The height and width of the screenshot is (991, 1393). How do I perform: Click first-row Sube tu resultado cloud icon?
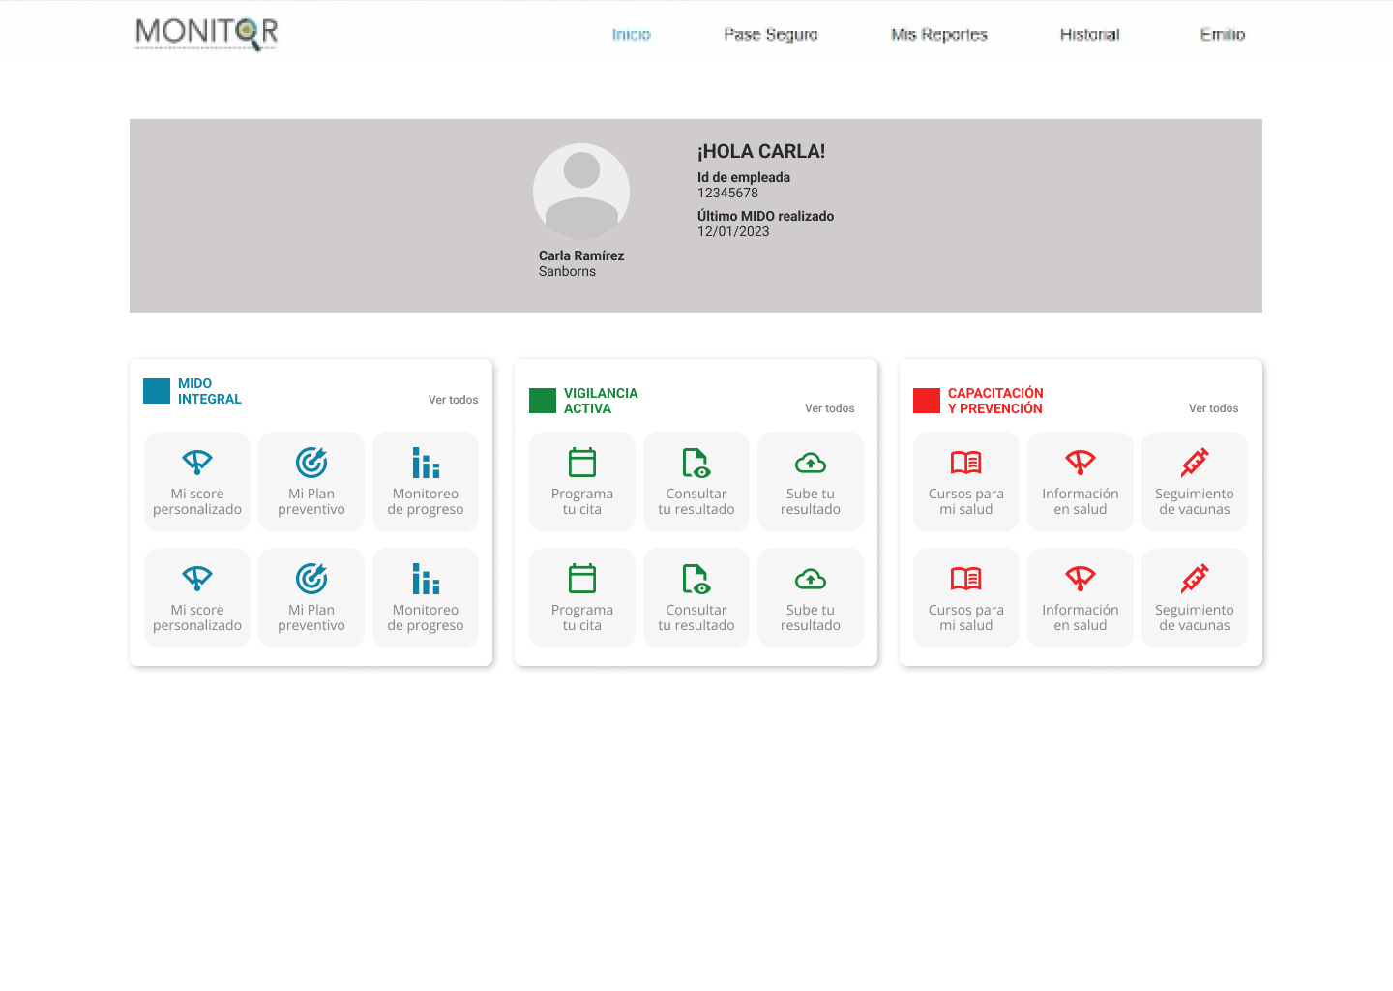pyautogui.click(x=811, y=463)
